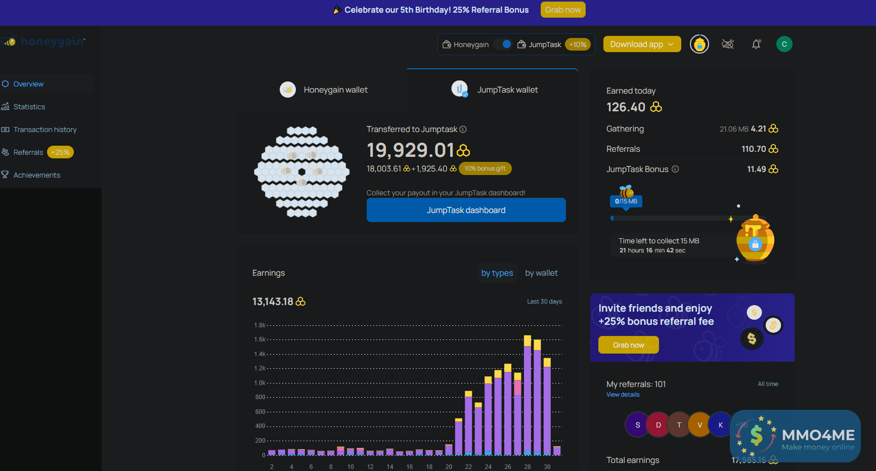Click the Transaction history money icon
The width and height of the screenshot is (876, 471).
5,130
